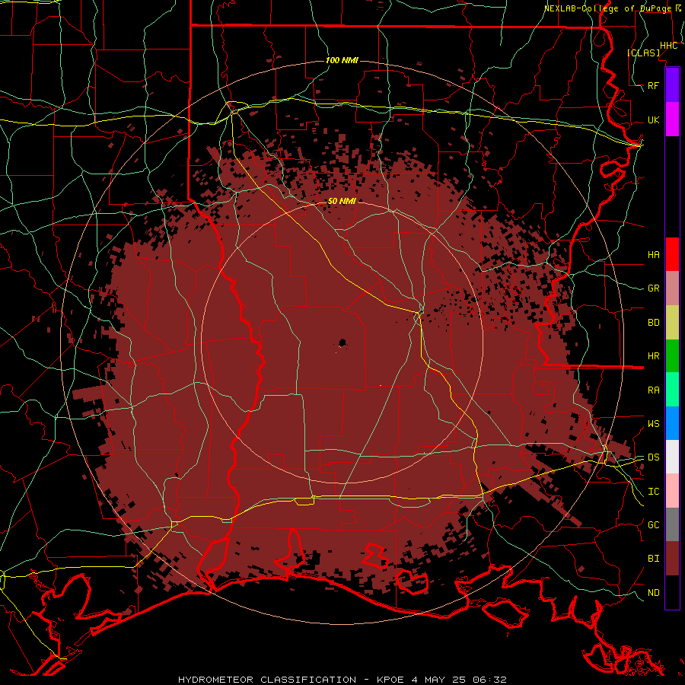
Task: Click the HR green legend swatch
Action: pyautogui.click(x=672, y=355)
